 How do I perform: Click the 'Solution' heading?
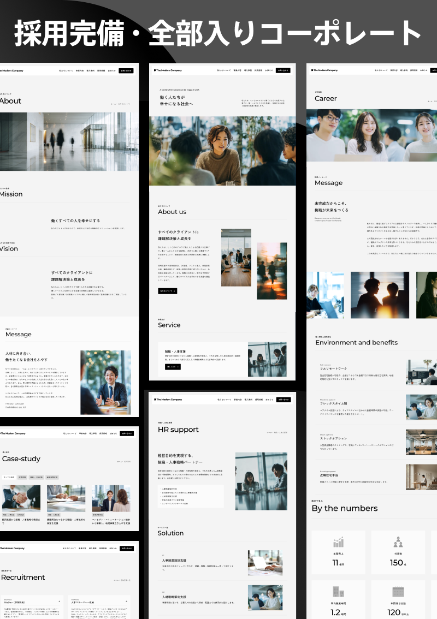click(170, 533)
